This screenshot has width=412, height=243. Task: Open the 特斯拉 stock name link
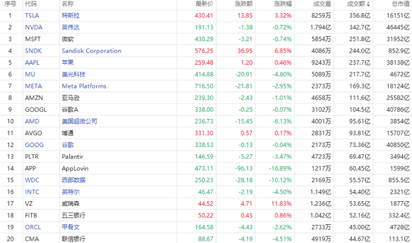coord(70,15)
